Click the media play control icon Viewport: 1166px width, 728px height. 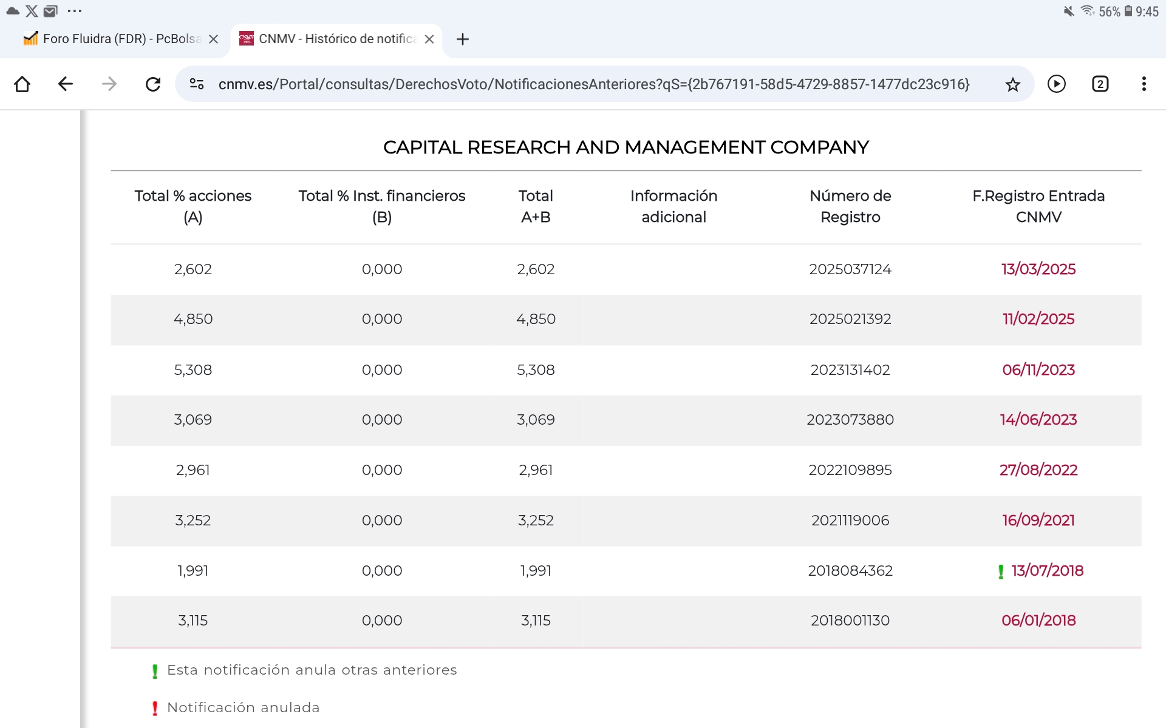pyautogui.click(x=1057, y=84)
